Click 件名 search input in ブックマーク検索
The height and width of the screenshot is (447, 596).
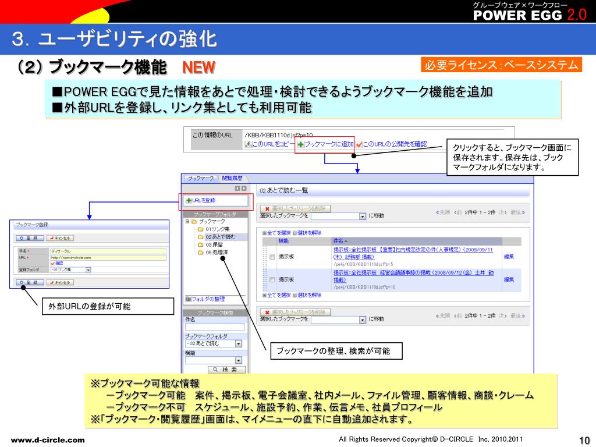215,327
